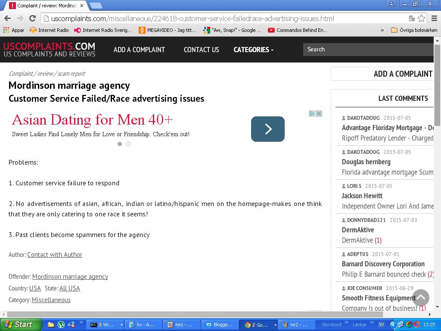Open the Advantage Floriday Mortgage comment

pos(388,128)
